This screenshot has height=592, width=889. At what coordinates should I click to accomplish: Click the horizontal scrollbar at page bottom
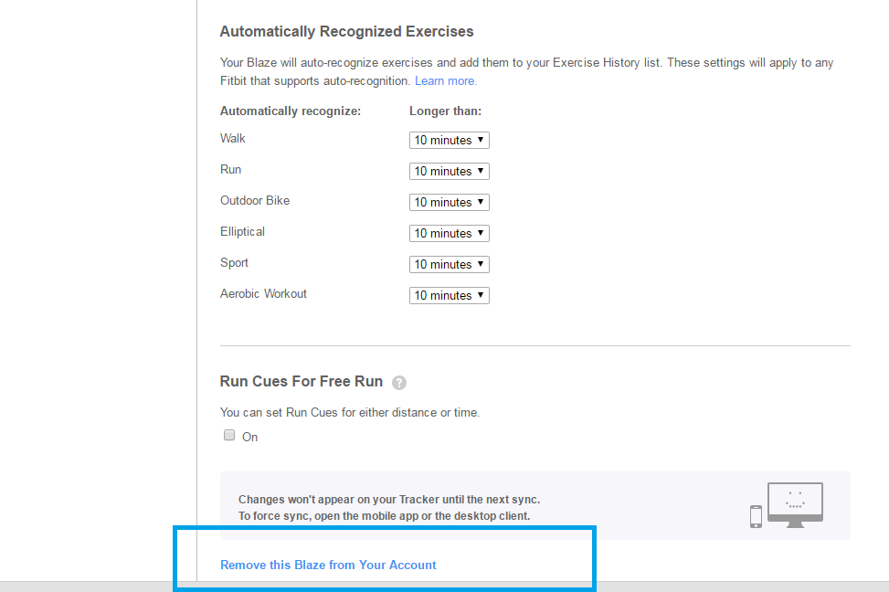point(444,586)
